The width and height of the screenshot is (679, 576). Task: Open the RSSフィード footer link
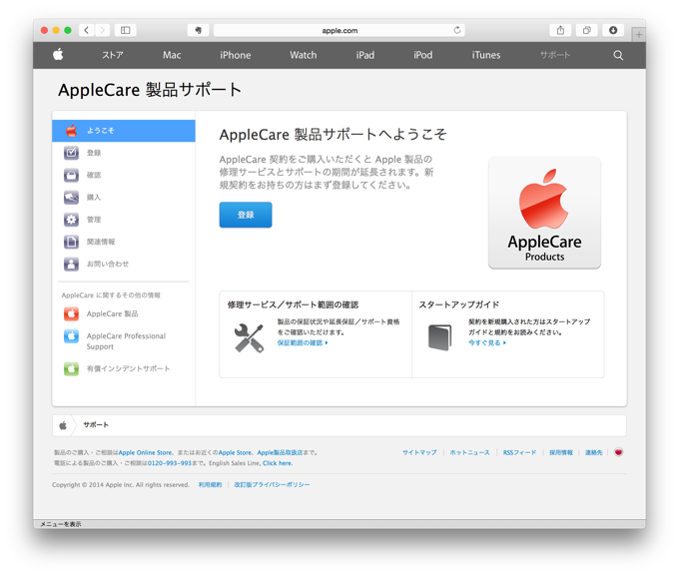pyautogui.click(x=519, y=452)
